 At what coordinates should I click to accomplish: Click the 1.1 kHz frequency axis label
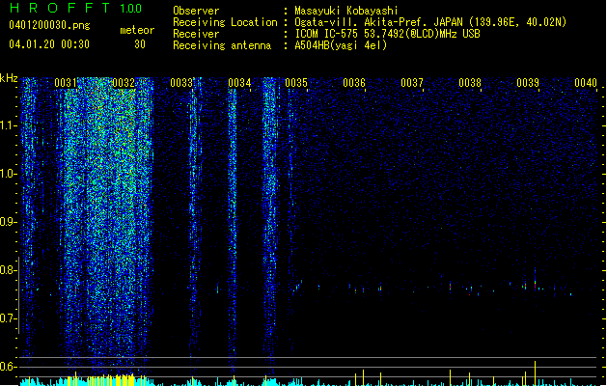coord(8,125)
